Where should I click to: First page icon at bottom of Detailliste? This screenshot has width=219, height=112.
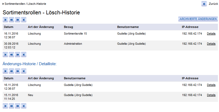click(x=5, y=106)
